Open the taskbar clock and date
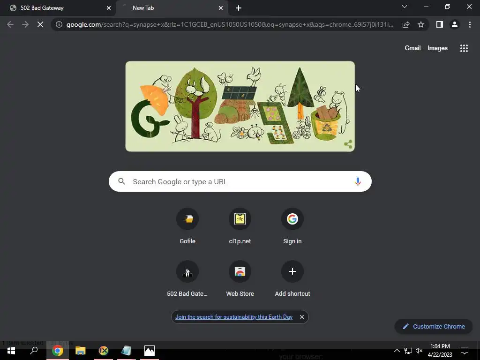The height and width of the screenshot is (360, 480). 440,351
